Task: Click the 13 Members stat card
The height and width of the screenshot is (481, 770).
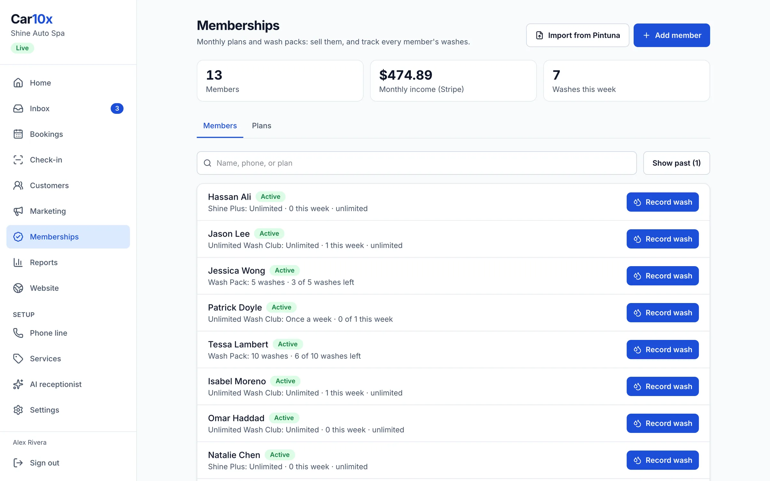Action: 280,81
